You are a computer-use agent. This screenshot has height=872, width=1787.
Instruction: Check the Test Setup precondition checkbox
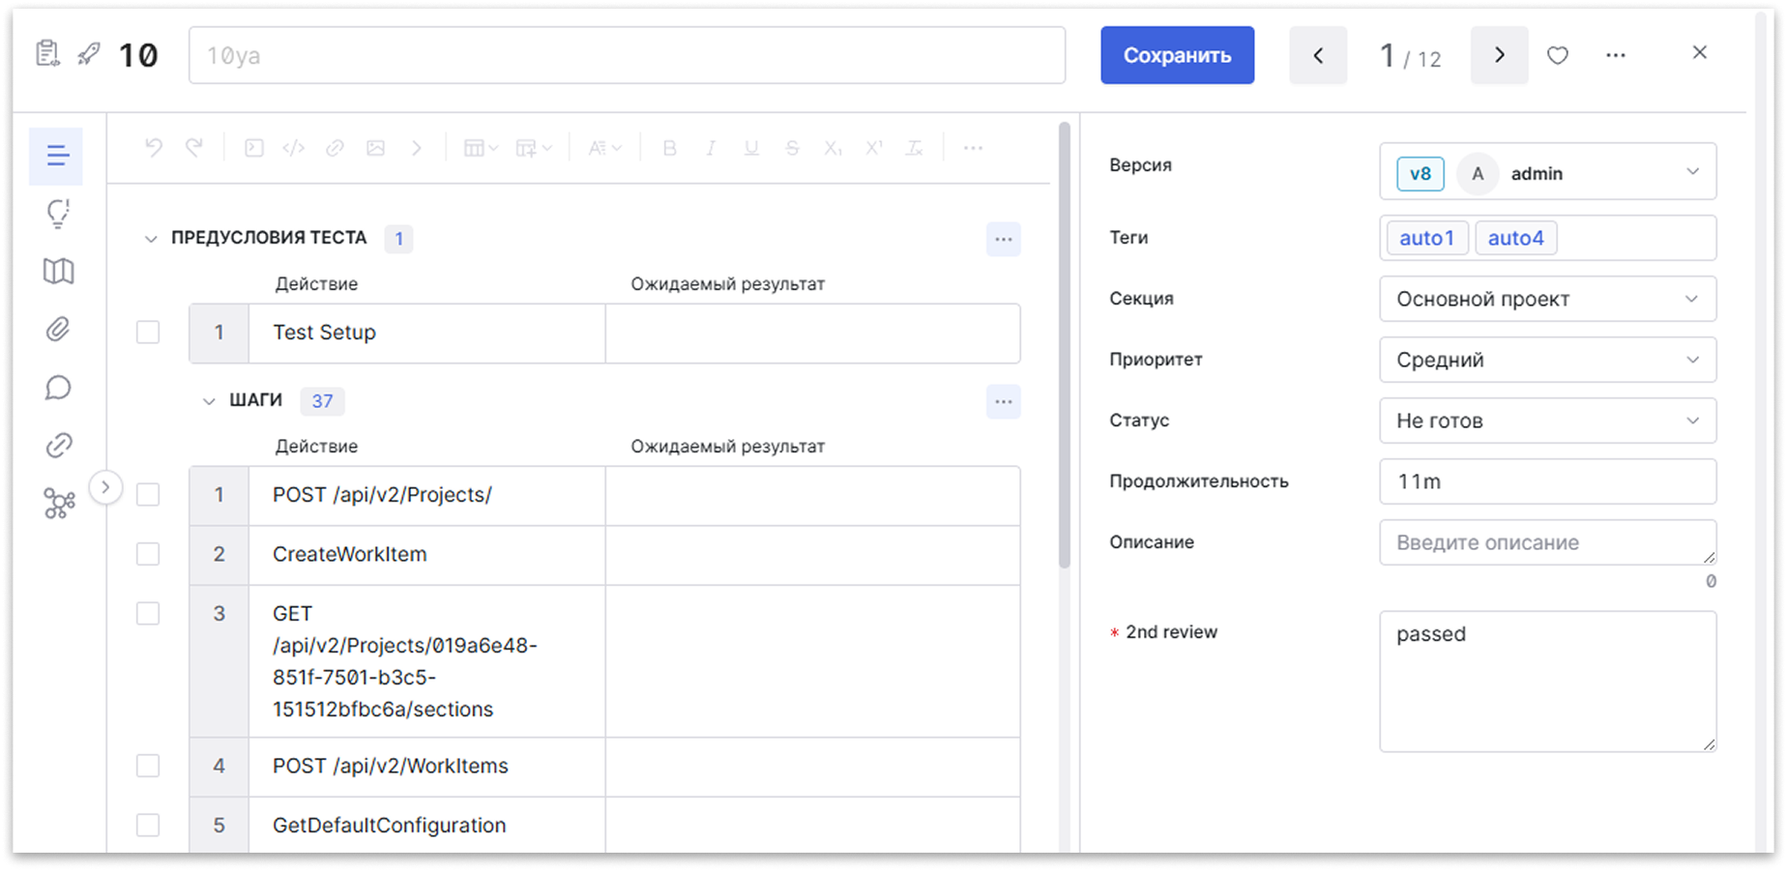pos(148,333)
